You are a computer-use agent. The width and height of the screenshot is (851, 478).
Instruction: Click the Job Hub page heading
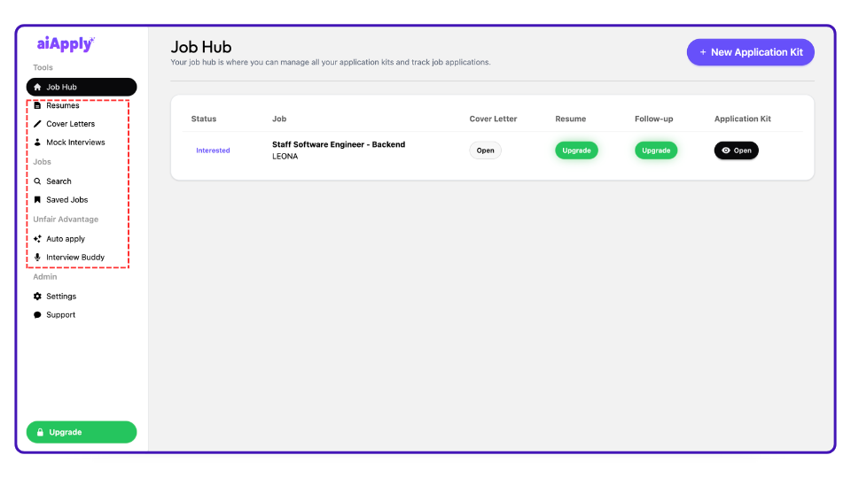pyautogui.click(x=201, y=47)
